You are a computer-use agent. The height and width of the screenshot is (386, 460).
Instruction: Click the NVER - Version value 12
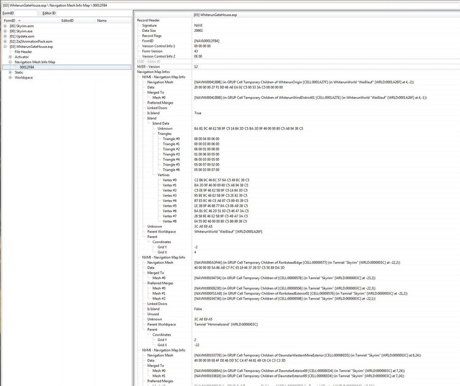tap(196, 67)
